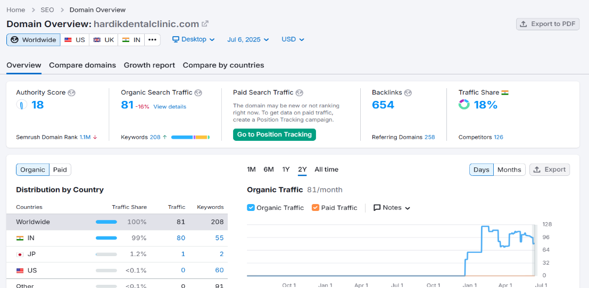The image size is (589, 288).
Task: Open JP keywords value 2
Action: 222,254
